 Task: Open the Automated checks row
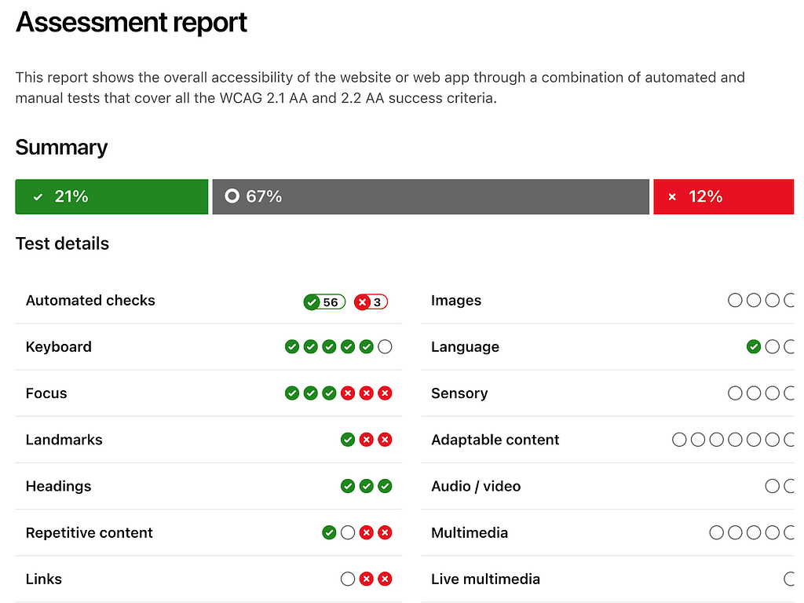(209, 301)
